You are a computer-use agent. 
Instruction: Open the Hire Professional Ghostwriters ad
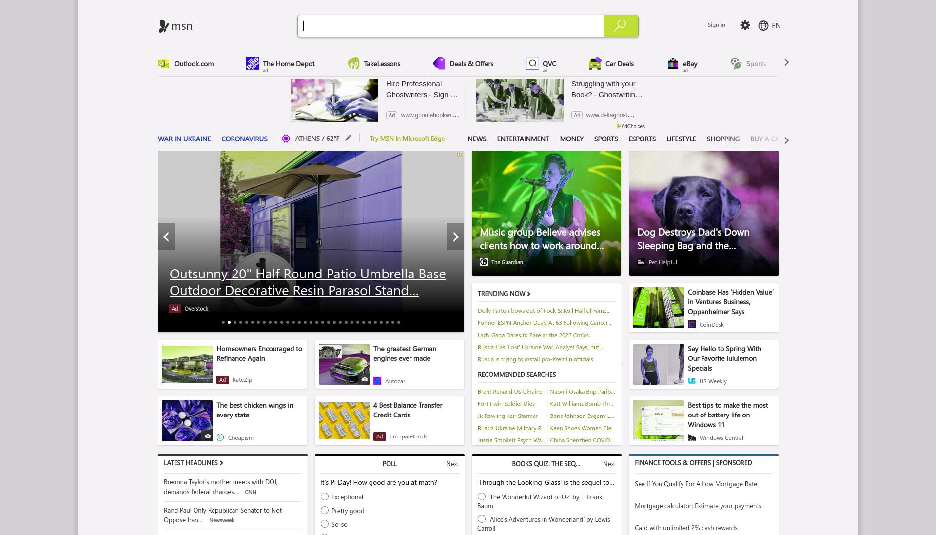click(x=375, y=100)
